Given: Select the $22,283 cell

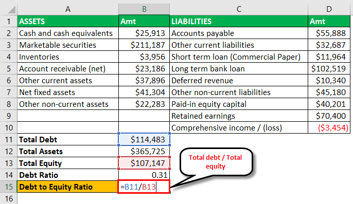Looking at the screenshot, I should pyautogui.click(x=144, y=104).
